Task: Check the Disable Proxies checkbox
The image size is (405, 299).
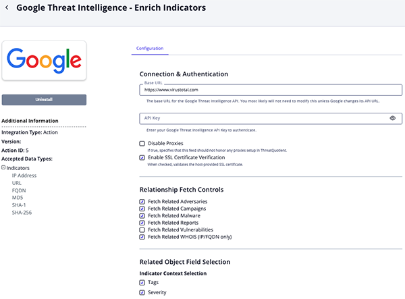Action: (x=142, y=144)
